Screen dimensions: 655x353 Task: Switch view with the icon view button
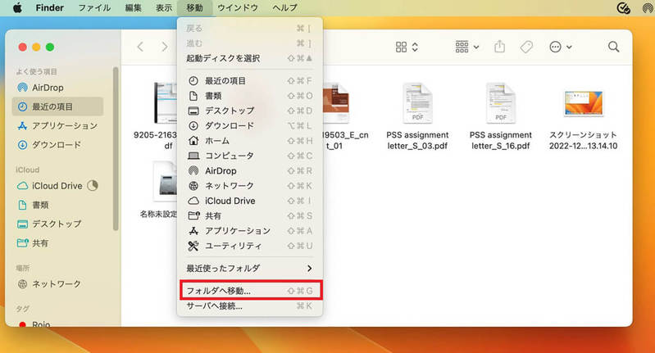(x=407, y=47)
